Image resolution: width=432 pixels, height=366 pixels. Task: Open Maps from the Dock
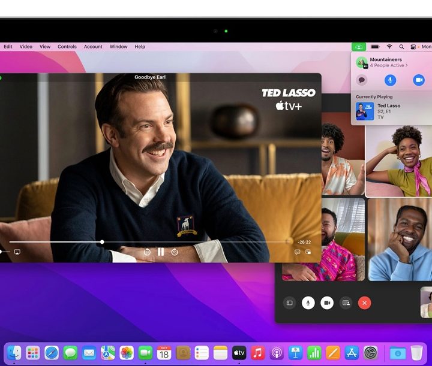108,353
